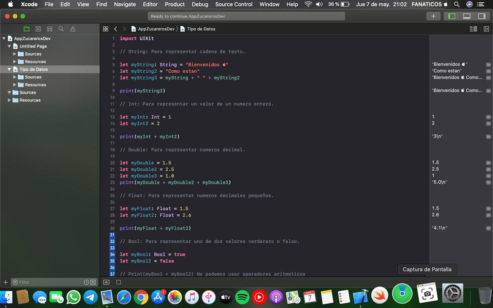Open the related items grid icon
This screenshot has width=493, height=308.
click(106, 29)
